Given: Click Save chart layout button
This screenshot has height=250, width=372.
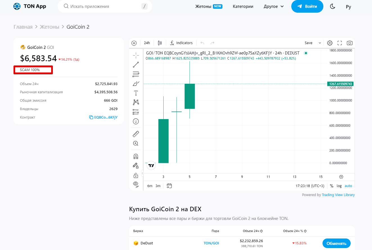Looking at the screenshot, I should tap(308, 43).
